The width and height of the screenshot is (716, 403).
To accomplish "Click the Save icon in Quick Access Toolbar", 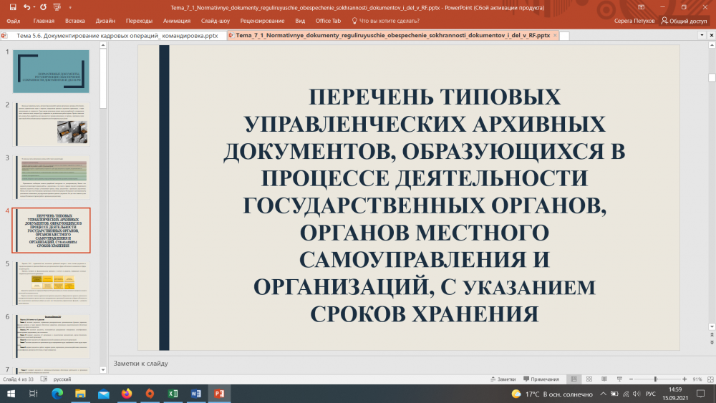I will [x=12, y=7].
